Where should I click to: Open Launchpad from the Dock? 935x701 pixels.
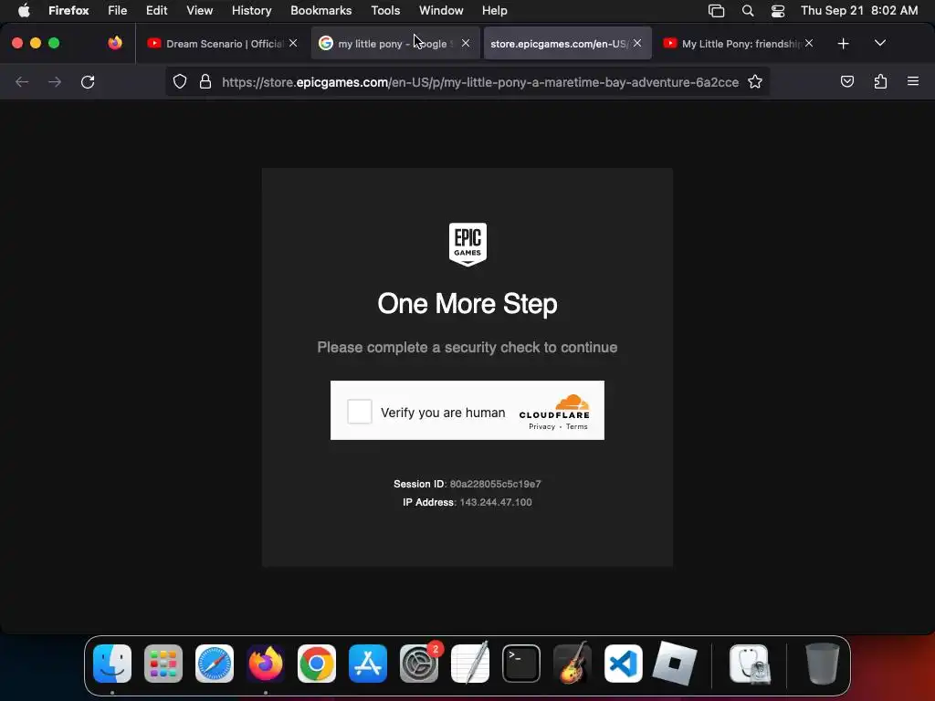click(x=163, y=664)
